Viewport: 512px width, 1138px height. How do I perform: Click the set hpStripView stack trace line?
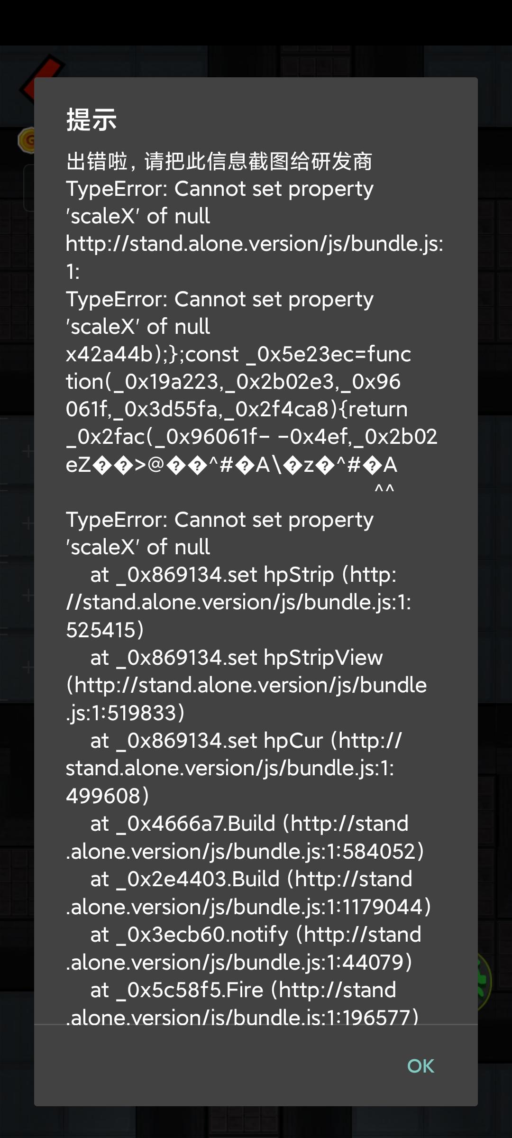point(236,658)
